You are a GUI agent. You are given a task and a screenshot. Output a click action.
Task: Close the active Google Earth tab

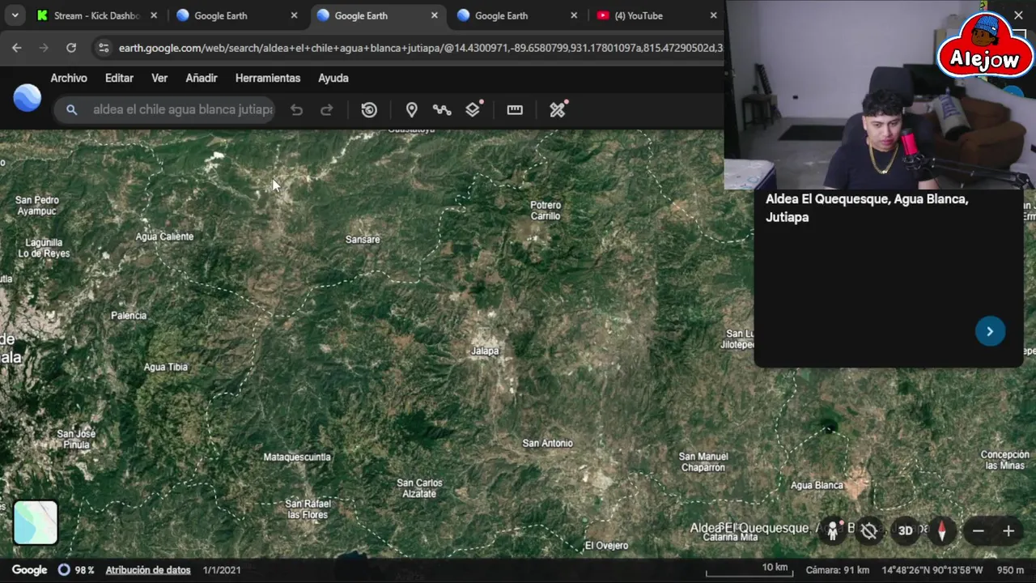(434, 15)
